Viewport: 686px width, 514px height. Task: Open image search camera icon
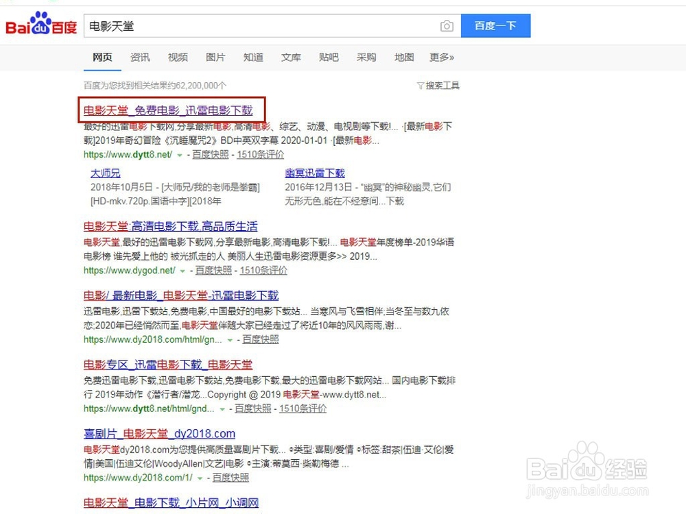[x=447, y=26]
